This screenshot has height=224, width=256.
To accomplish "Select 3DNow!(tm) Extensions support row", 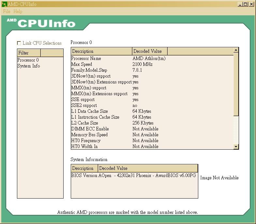I will coord(152,82).
